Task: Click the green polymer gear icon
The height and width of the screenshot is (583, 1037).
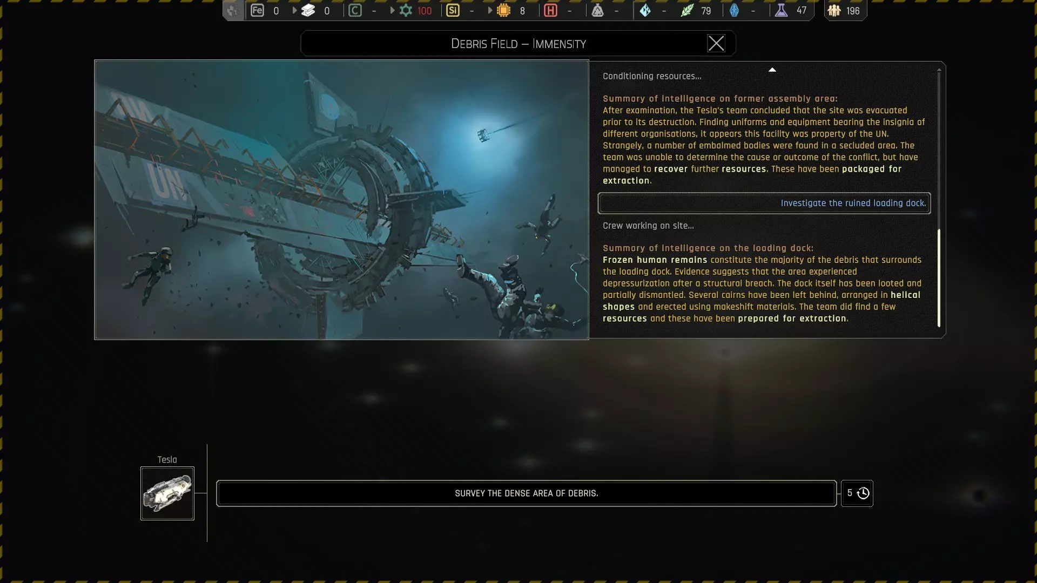Action: tap(406, 10)
